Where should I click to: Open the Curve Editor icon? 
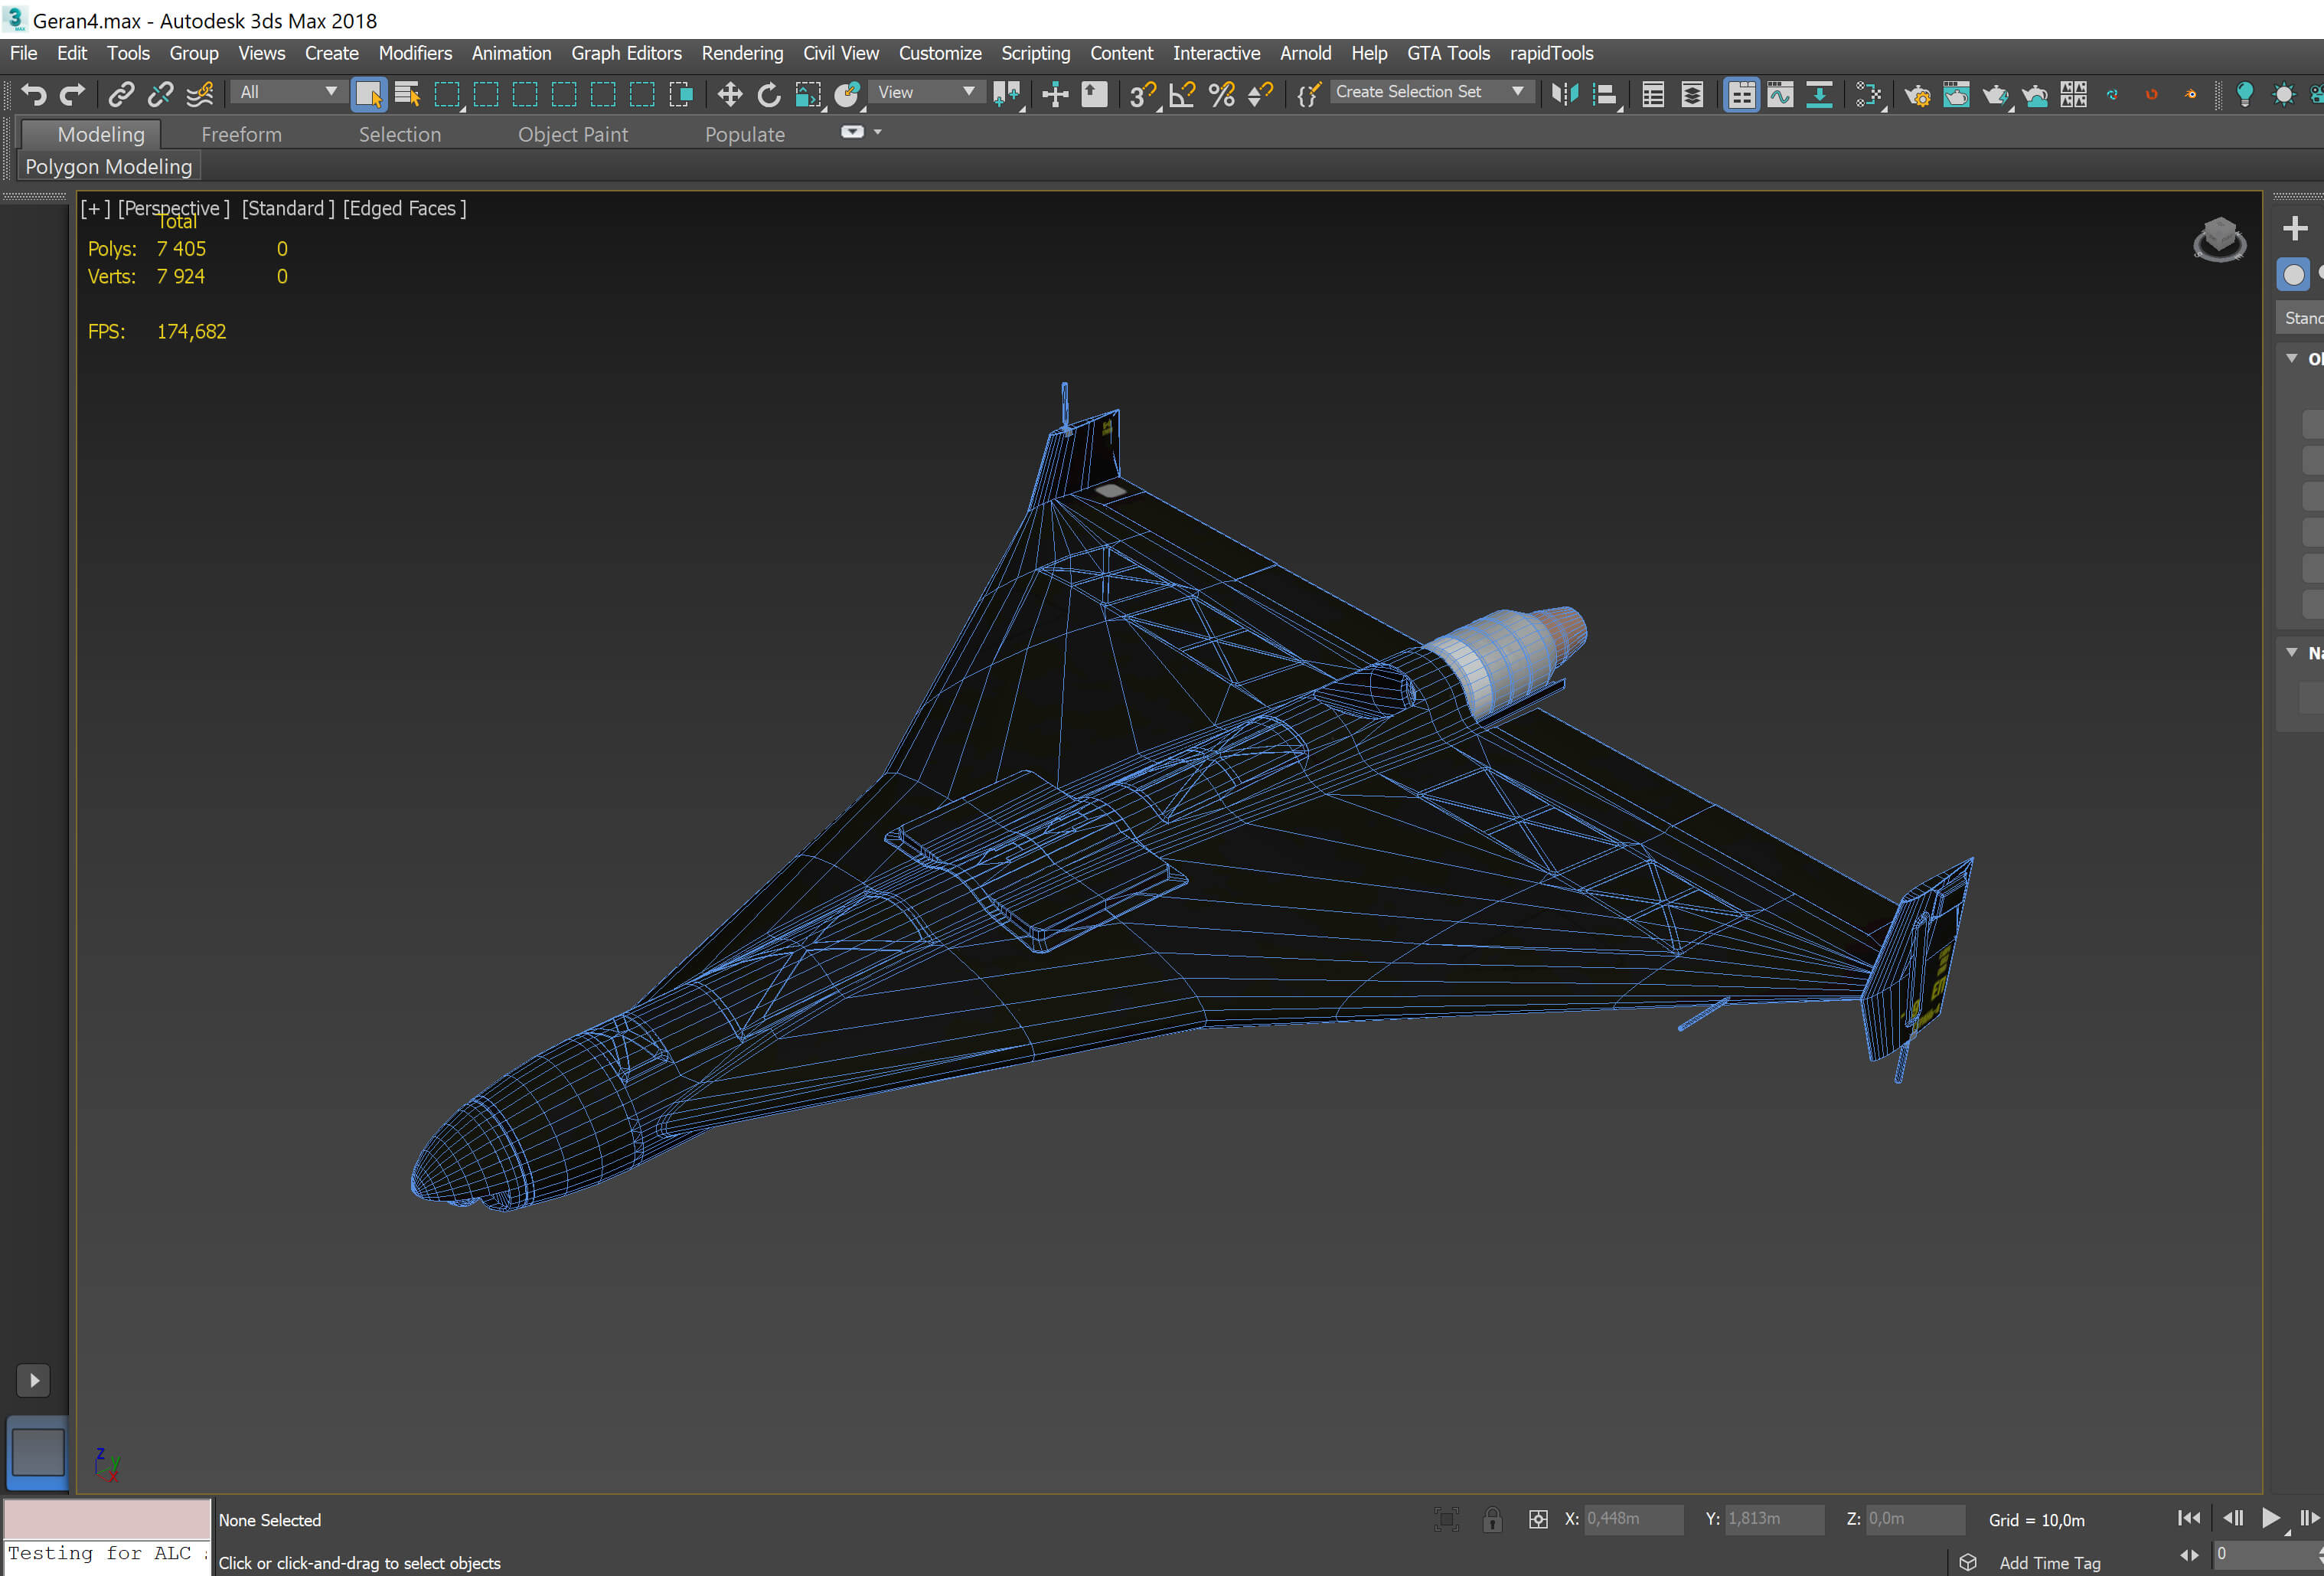tap(1780, 94)
